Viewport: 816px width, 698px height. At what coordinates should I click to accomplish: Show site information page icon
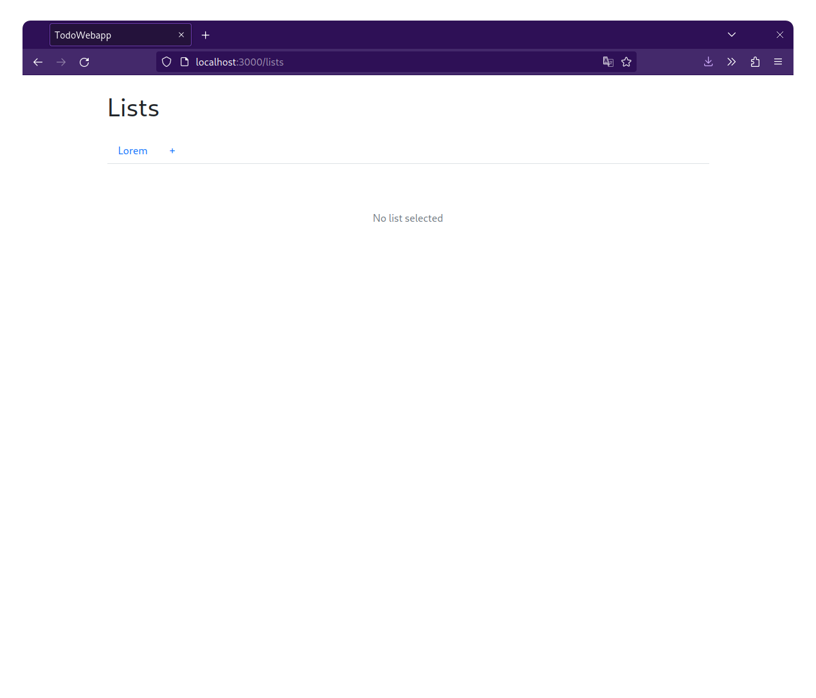click(185, 62)
